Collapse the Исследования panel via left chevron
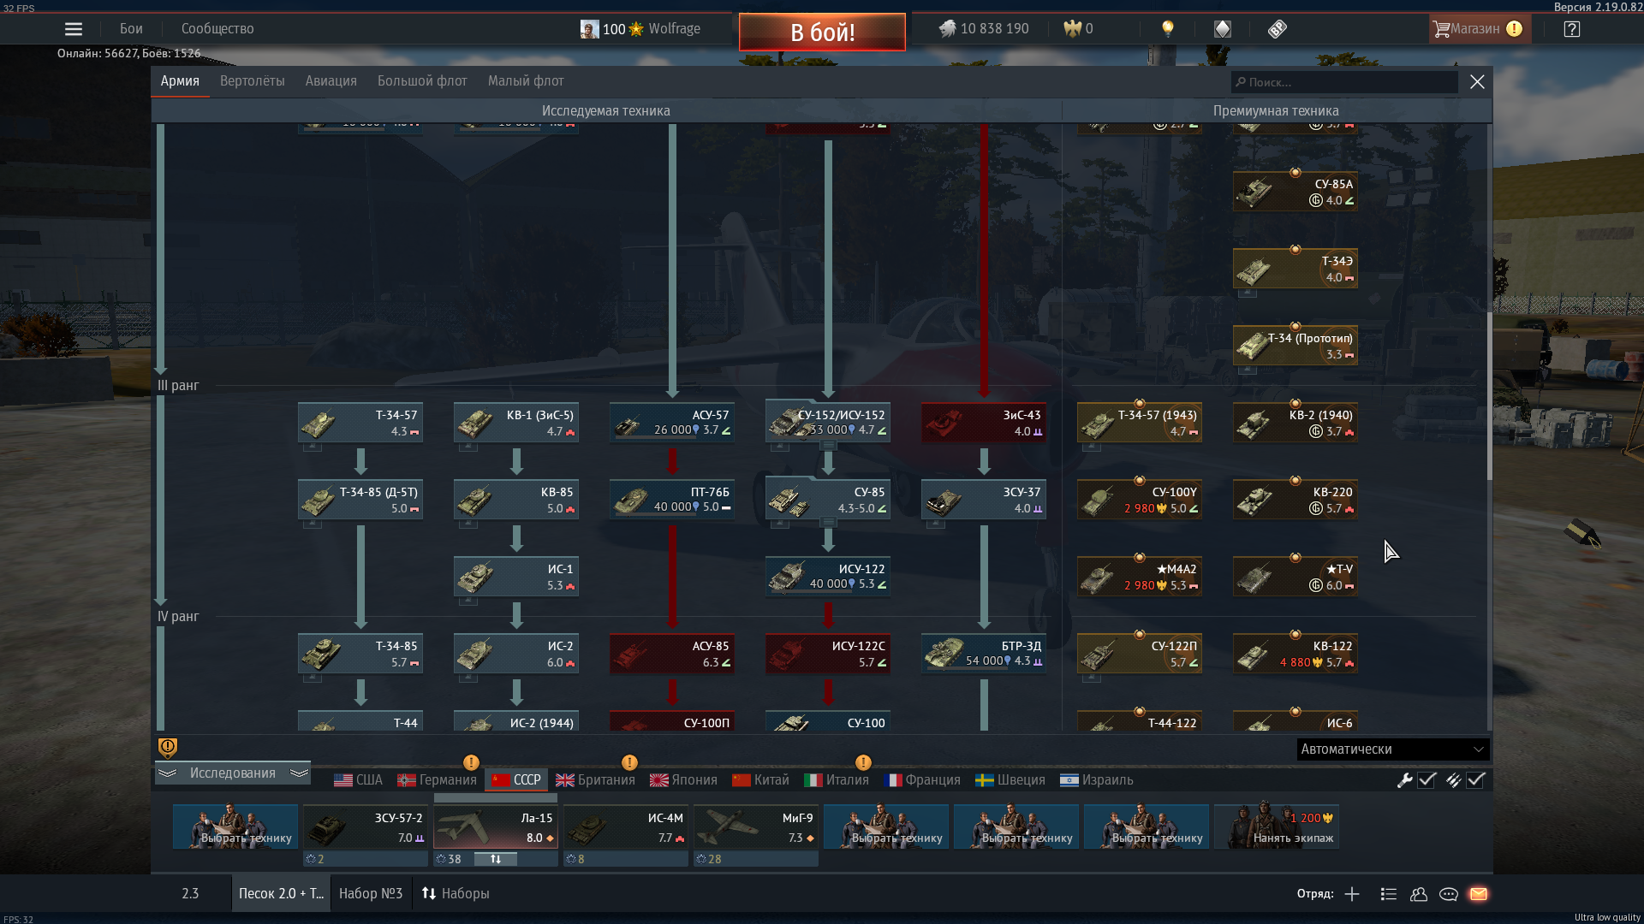 point(167,773)
